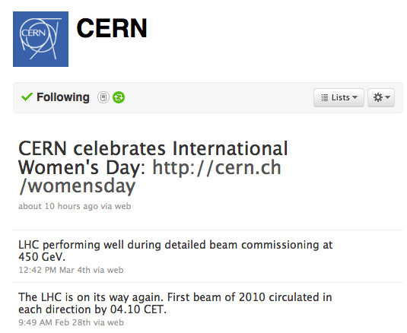Open the cern.ch/womensday link
Image resolution: width=407 pixels, height=333 pixels.
tap(150, 177)
